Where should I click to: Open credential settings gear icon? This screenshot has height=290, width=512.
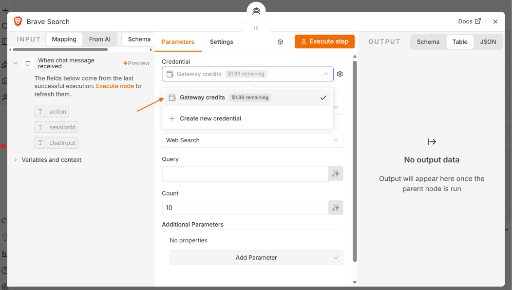[x=340, y=74]
